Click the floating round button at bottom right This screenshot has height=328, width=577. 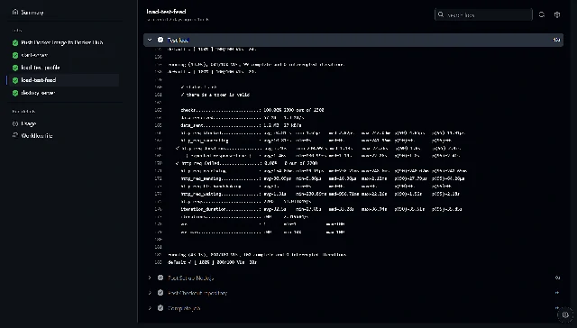point(565,314)
